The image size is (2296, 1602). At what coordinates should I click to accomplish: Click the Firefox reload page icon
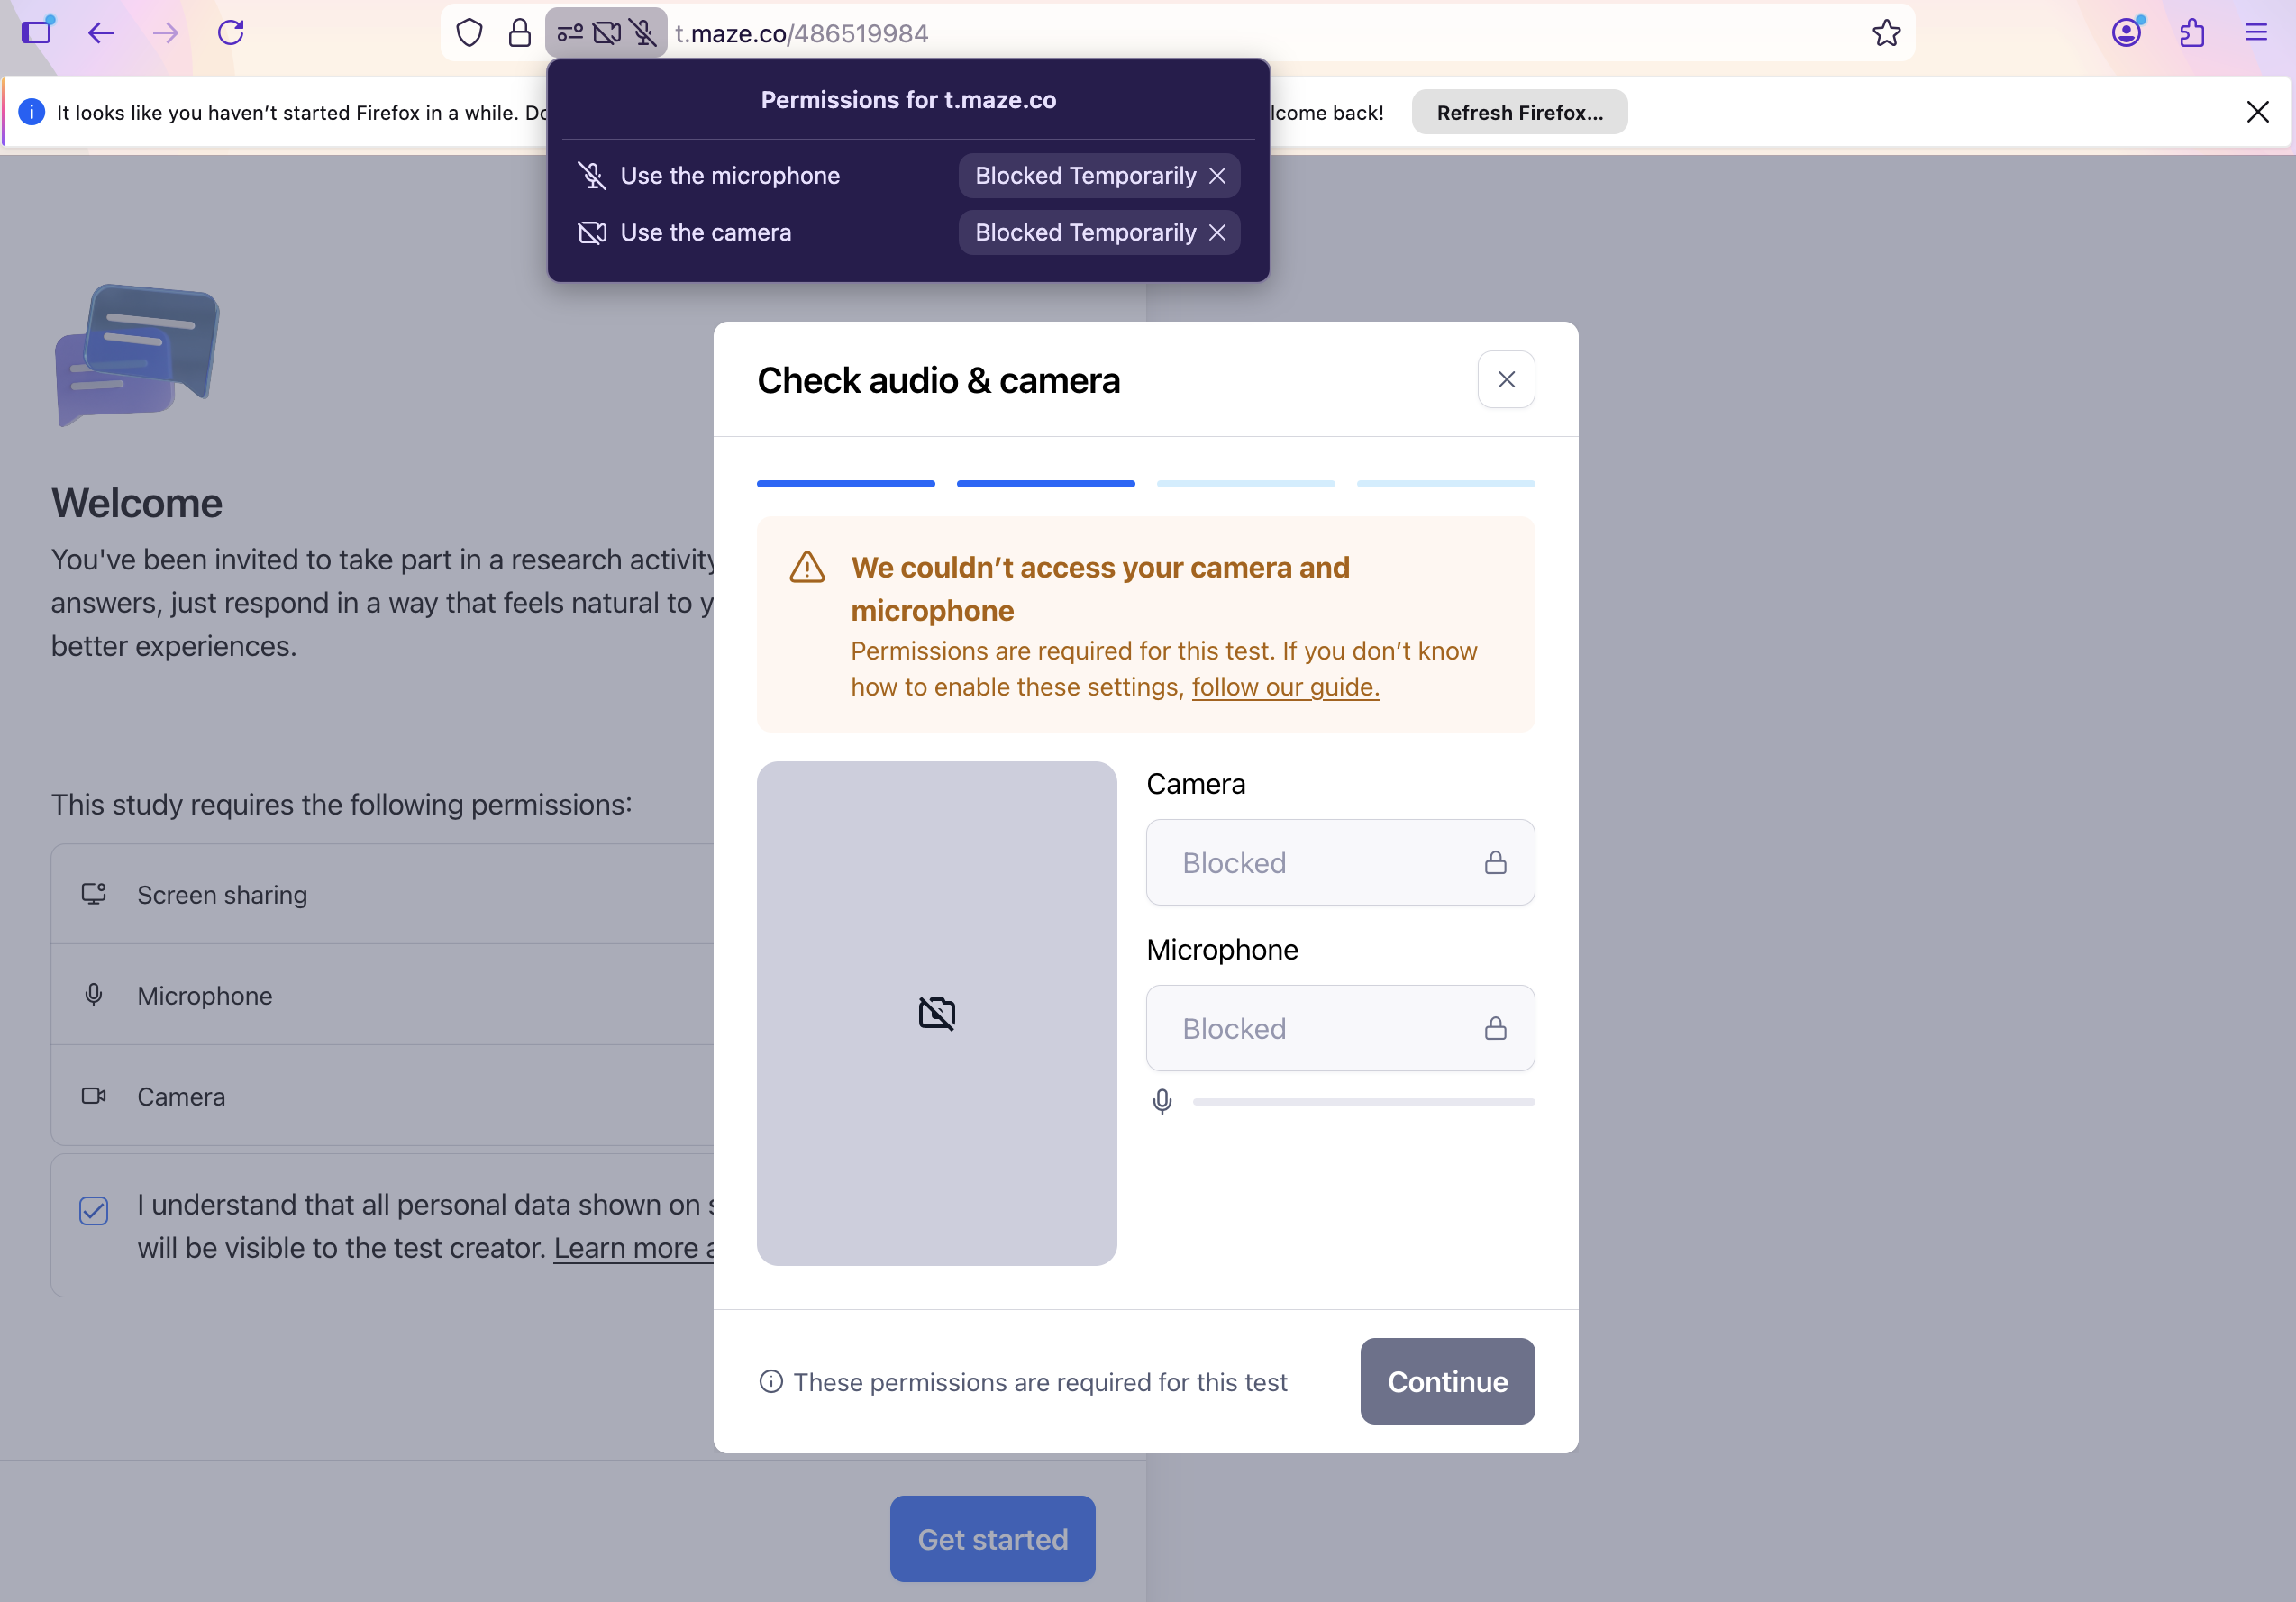231,33
